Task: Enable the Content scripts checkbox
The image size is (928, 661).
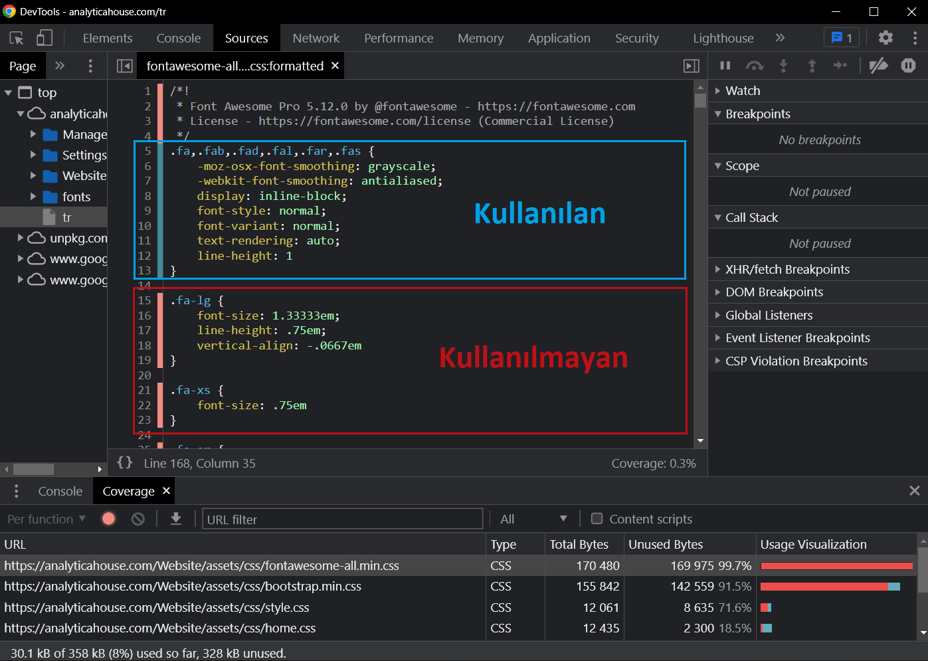Action: 597,518
